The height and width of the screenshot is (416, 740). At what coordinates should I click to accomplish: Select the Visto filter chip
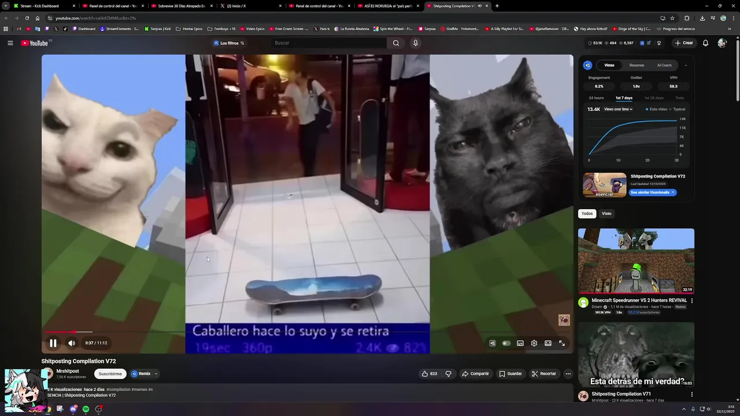[x=606, y=214]
